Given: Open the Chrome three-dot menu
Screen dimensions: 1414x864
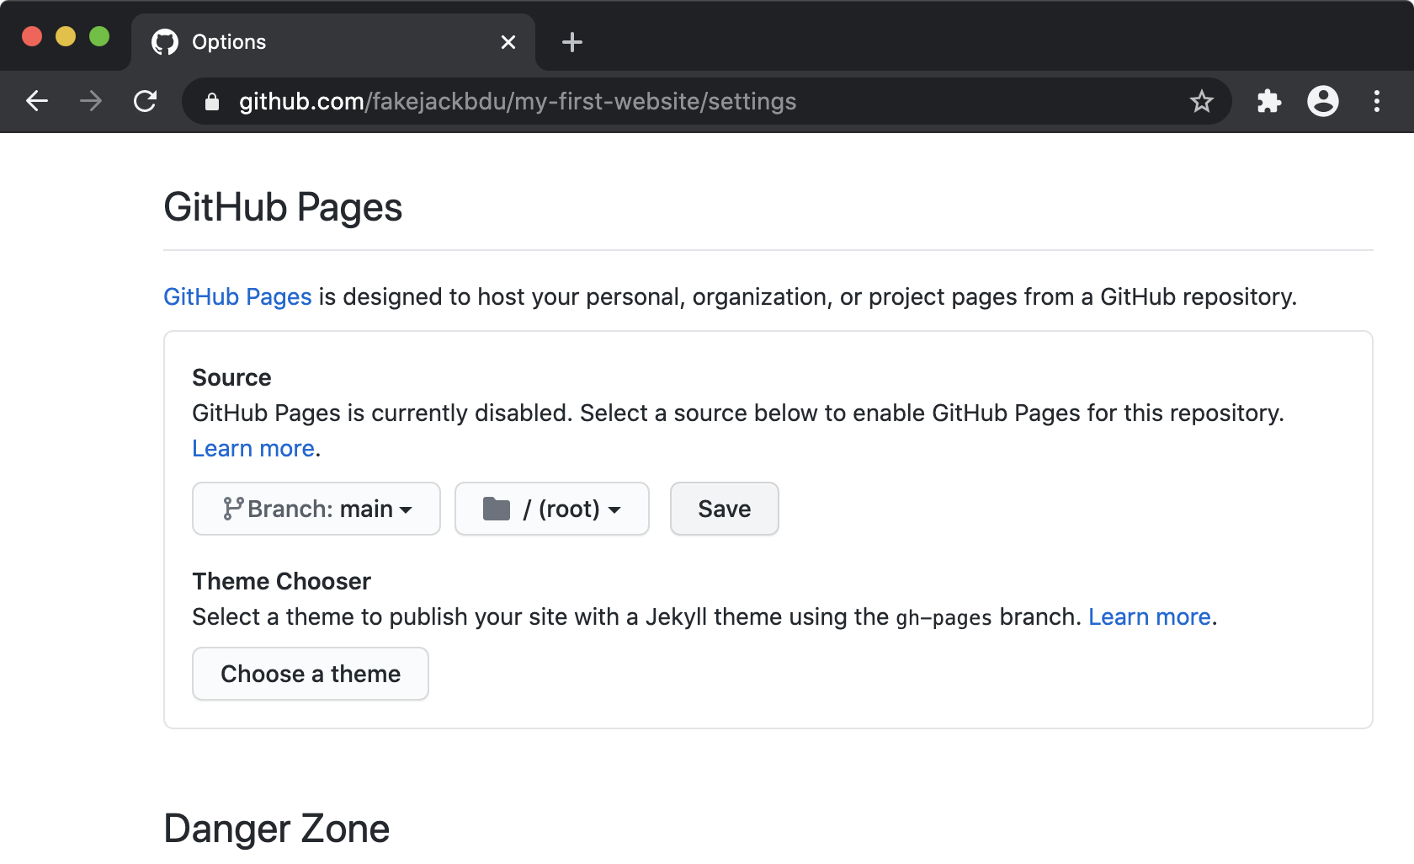Looking at the screenshot, I should coord(1377,101).
